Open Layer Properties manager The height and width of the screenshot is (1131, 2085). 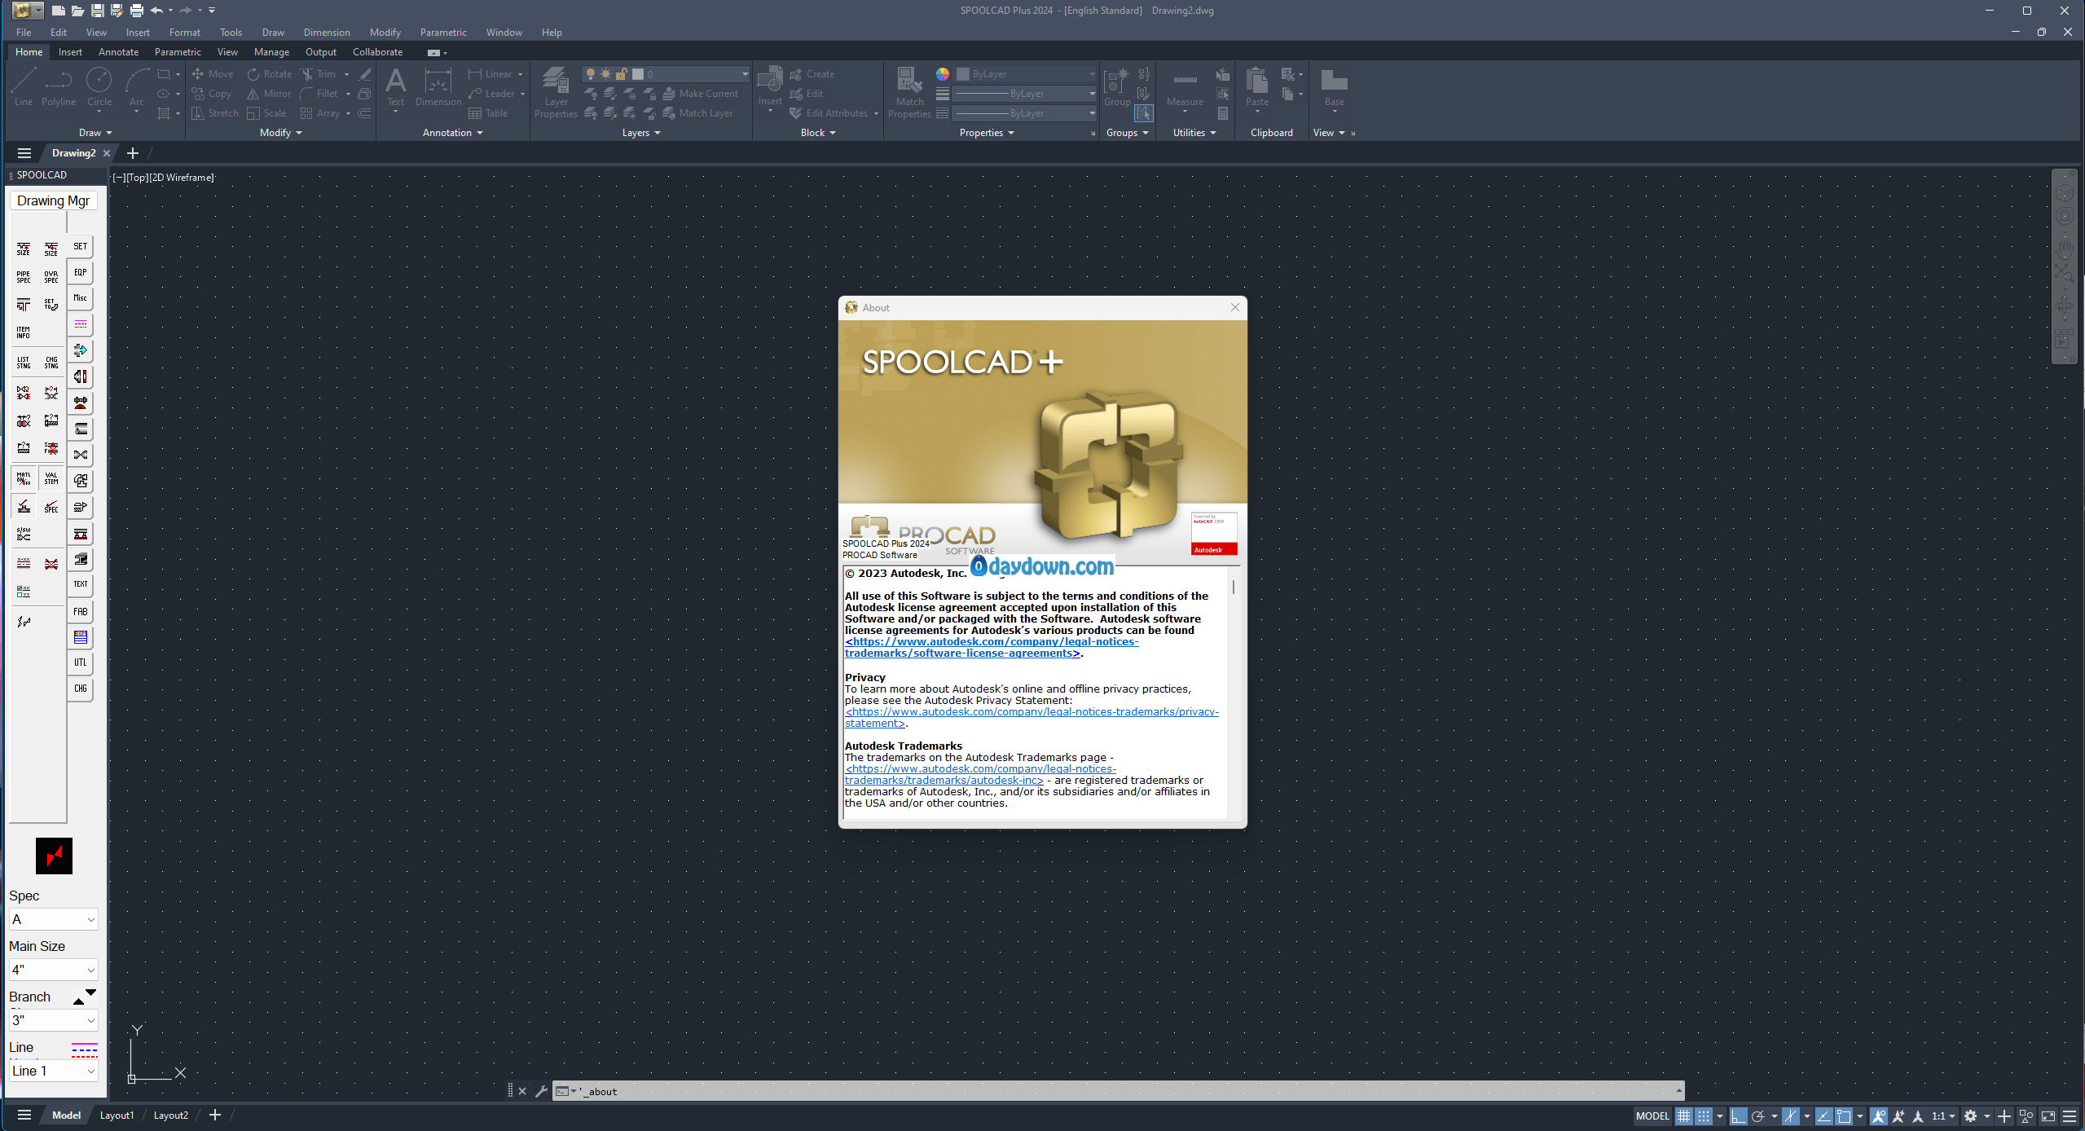tap(556, 92)
